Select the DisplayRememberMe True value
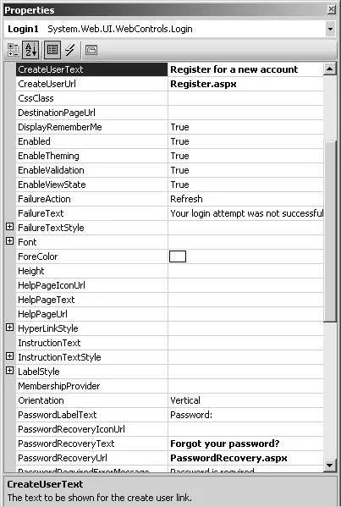The image size is (341, 507). pyautogui.click(x=245, y=127)
